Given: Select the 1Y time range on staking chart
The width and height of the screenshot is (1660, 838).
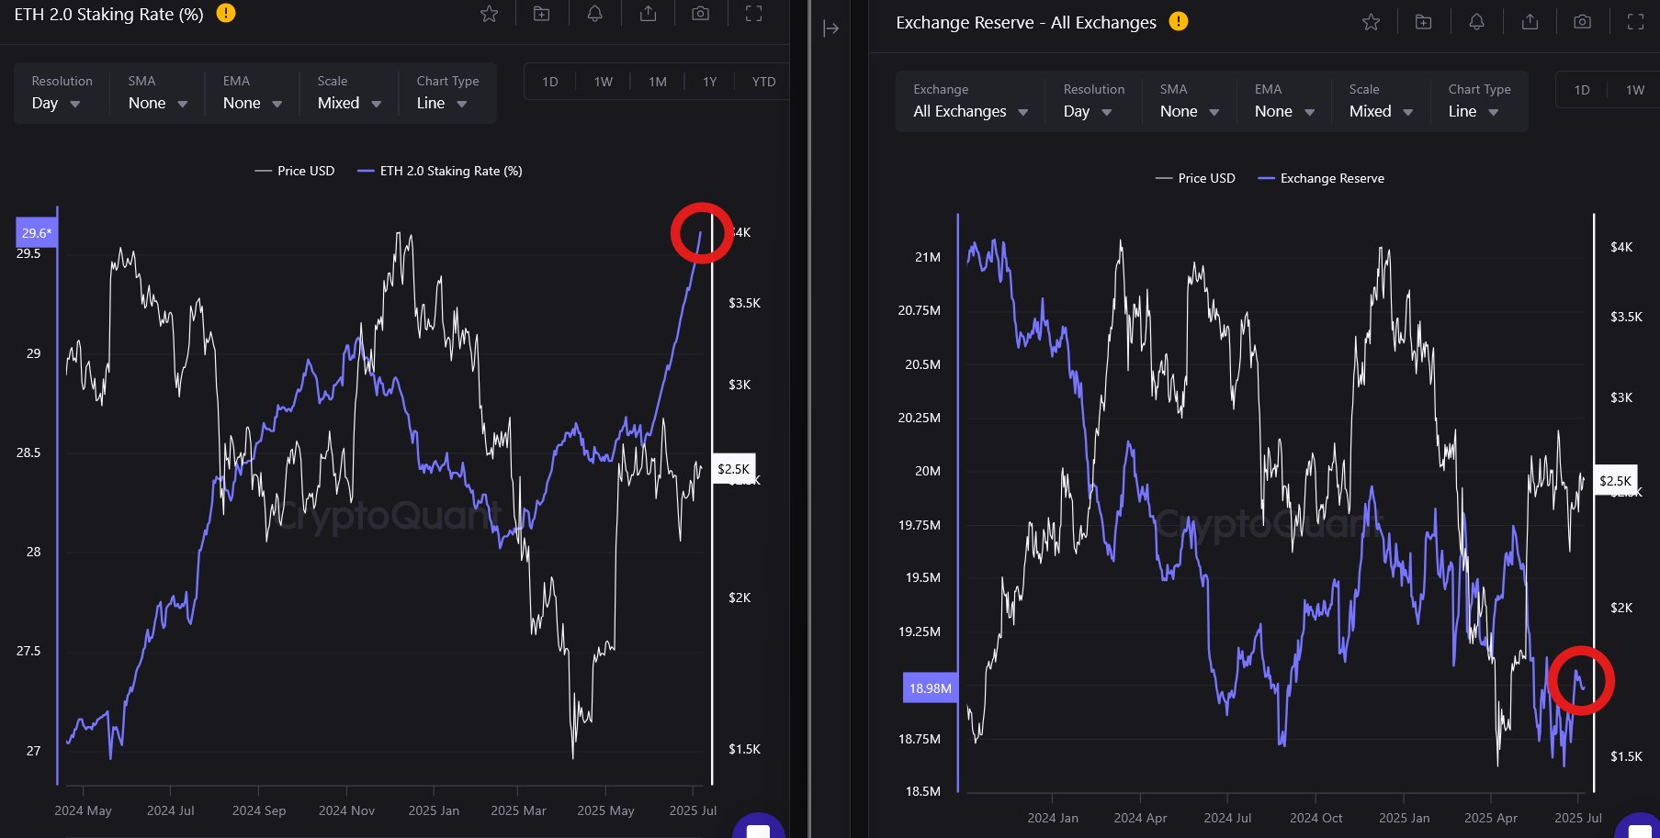Looking at the screenshot, I should coord(709,82).
